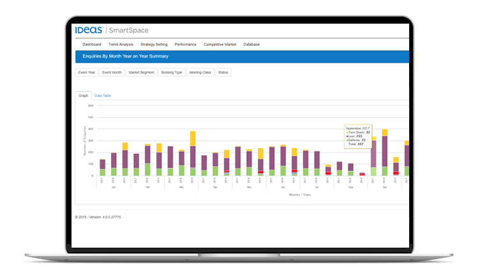Image resolution: width=478 pixels, height=279 pixels.
Task: Click the tallest March 2019 bar
Action: coord(193,153)
